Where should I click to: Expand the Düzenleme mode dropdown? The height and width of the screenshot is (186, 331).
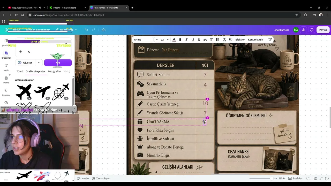coord(66,30)
